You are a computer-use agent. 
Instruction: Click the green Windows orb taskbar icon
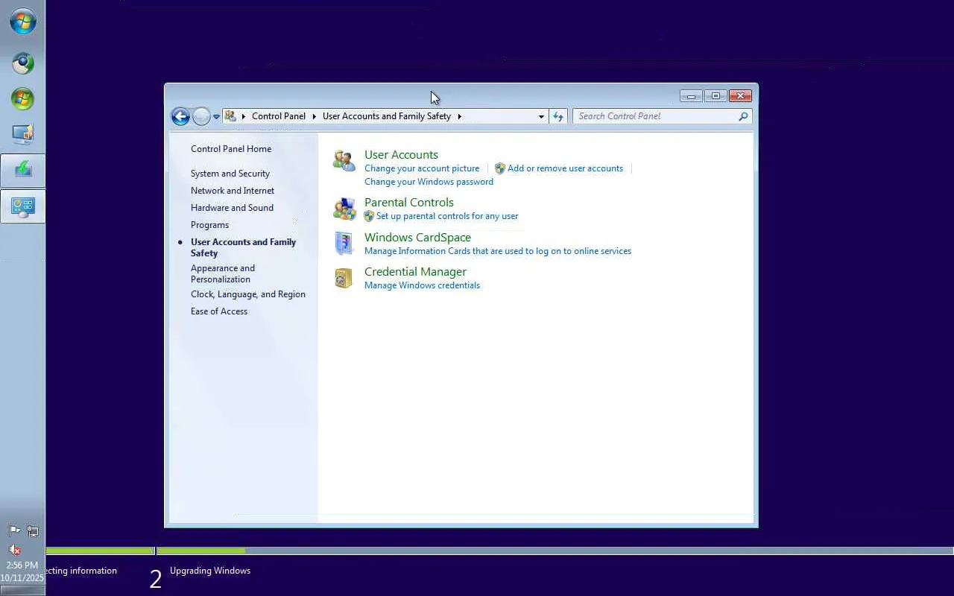(x=22, y=98)
